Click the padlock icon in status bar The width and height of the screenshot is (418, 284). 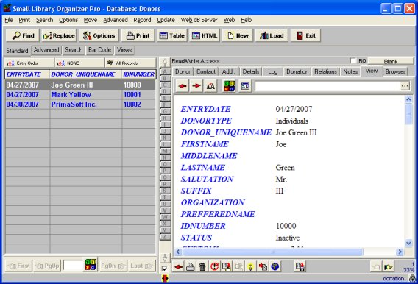(413, 278)
